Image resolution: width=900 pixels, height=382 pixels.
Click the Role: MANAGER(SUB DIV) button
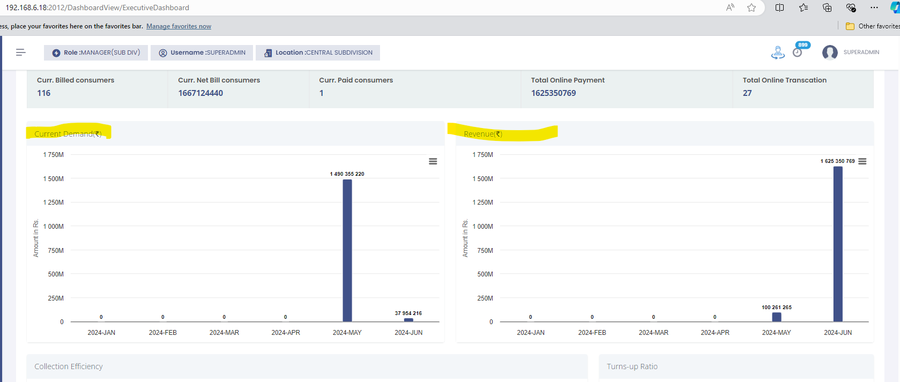click(x=96, y=53)
